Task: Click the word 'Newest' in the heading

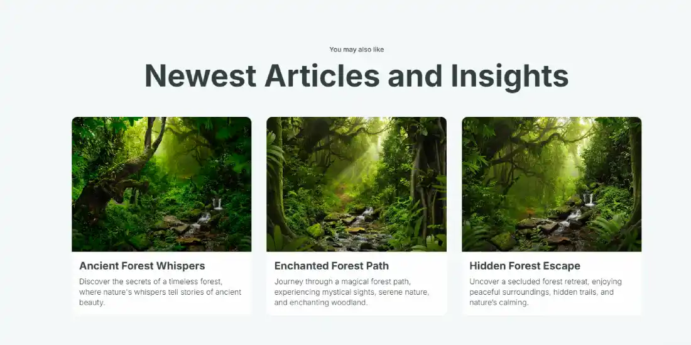Action: pos(200,75)
